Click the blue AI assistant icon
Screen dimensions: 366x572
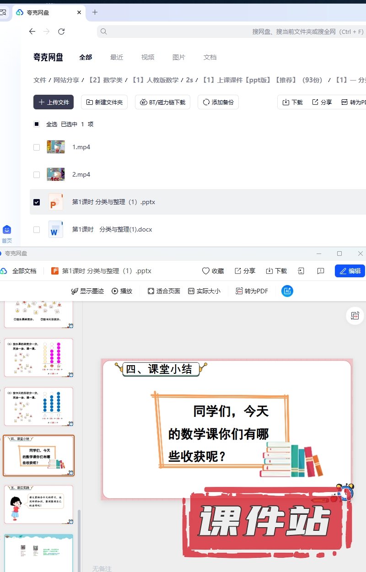[x=287, y=291]
